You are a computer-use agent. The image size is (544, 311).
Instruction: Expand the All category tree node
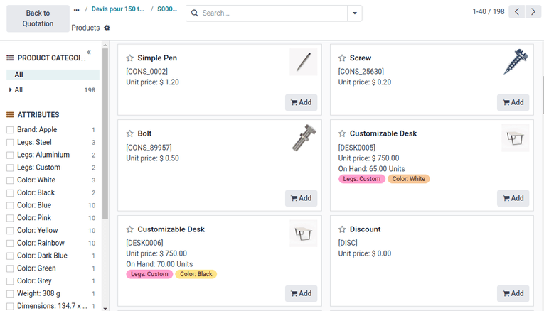coord(11,90)
